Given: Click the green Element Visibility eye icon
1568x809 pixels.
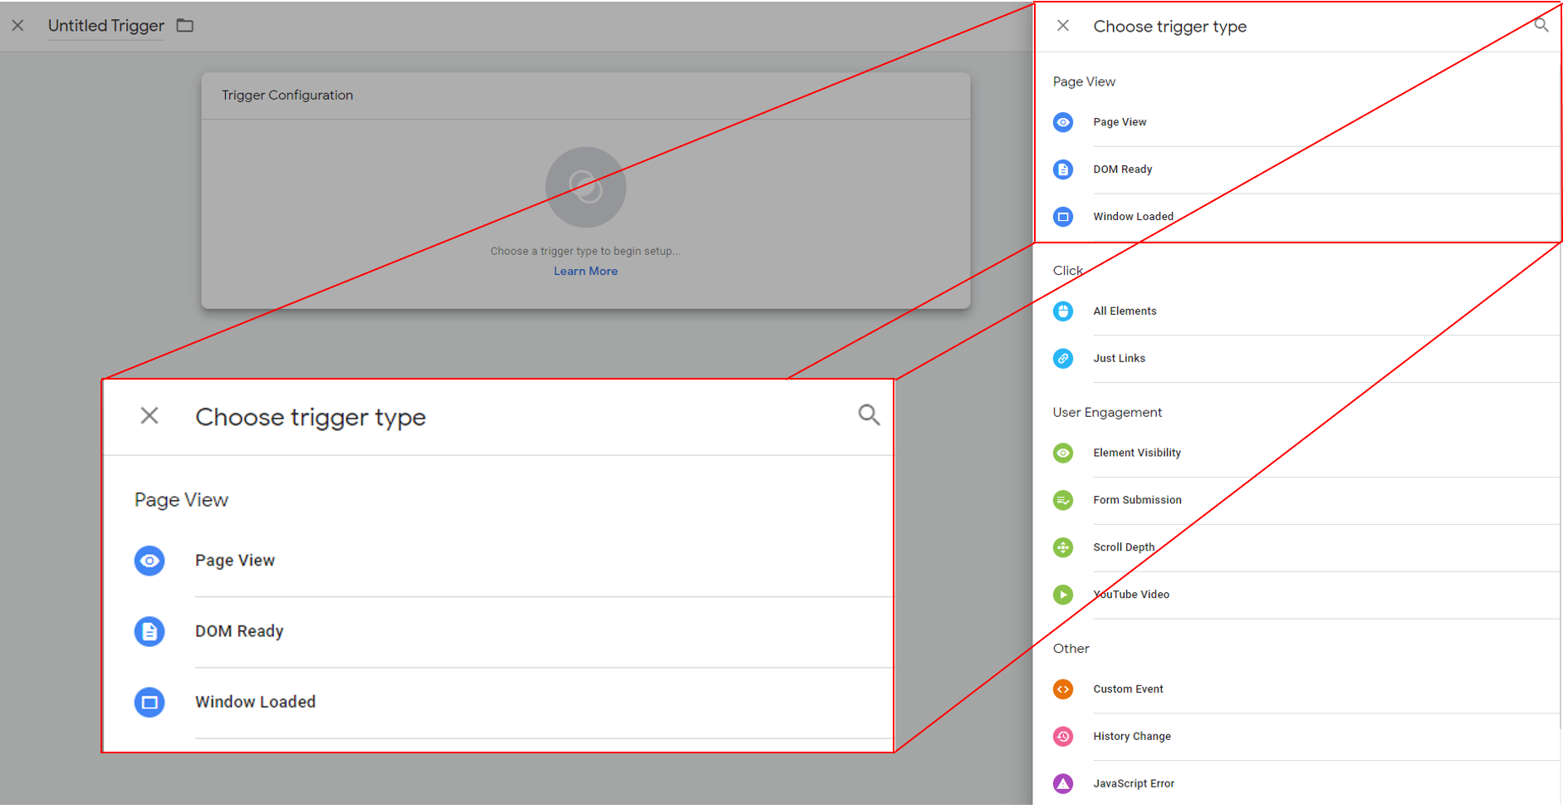Looking at the screenshot, I should click(1062, 454).
